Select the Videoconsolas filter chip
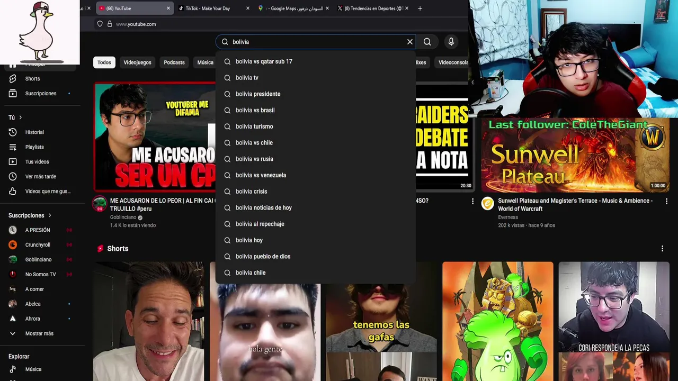 (453, 62)
